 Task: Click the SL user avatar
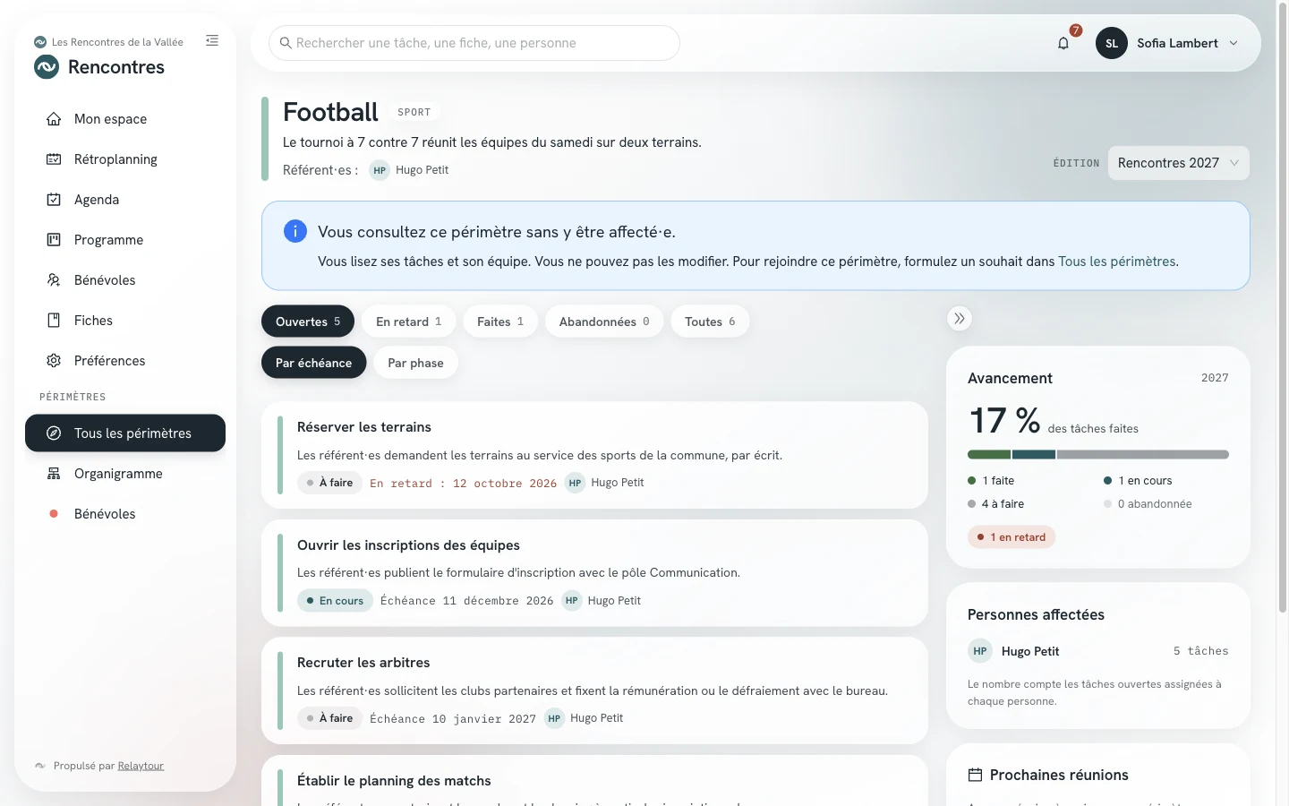click(1112, 43)
